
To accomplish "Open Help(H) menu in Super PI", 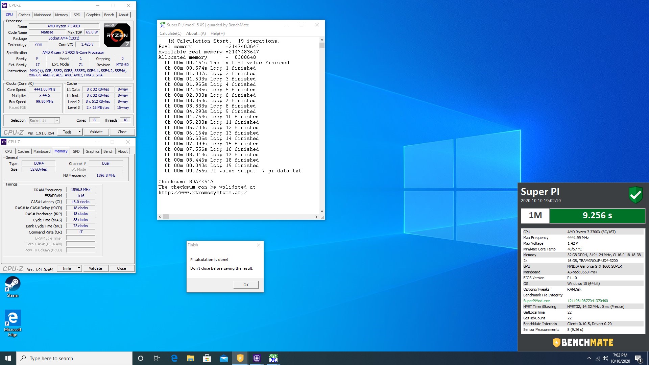I will (x=217, y=33).
